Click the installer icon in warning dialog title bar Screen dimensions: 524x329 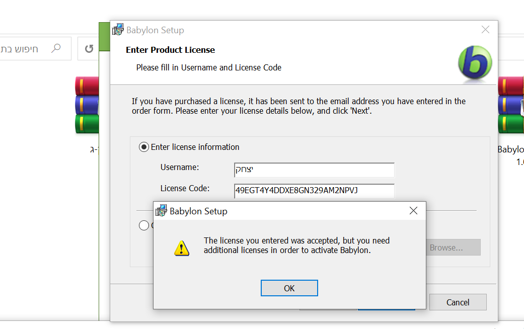(161, 211)
